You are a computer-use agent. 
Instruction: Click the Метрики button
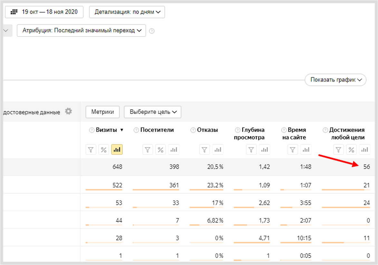102,112
